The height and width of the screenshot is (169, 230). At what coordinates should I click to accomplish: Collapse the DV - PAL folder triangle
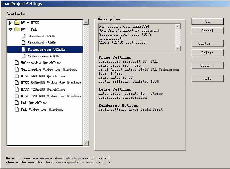[11, 29]
